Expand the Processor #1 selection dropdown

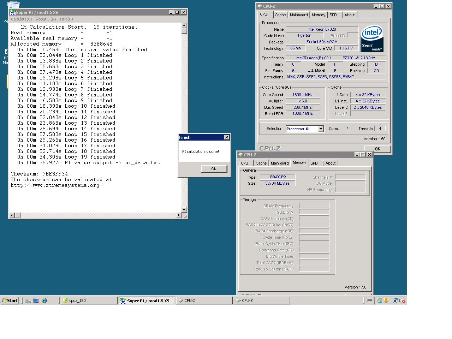321,129
